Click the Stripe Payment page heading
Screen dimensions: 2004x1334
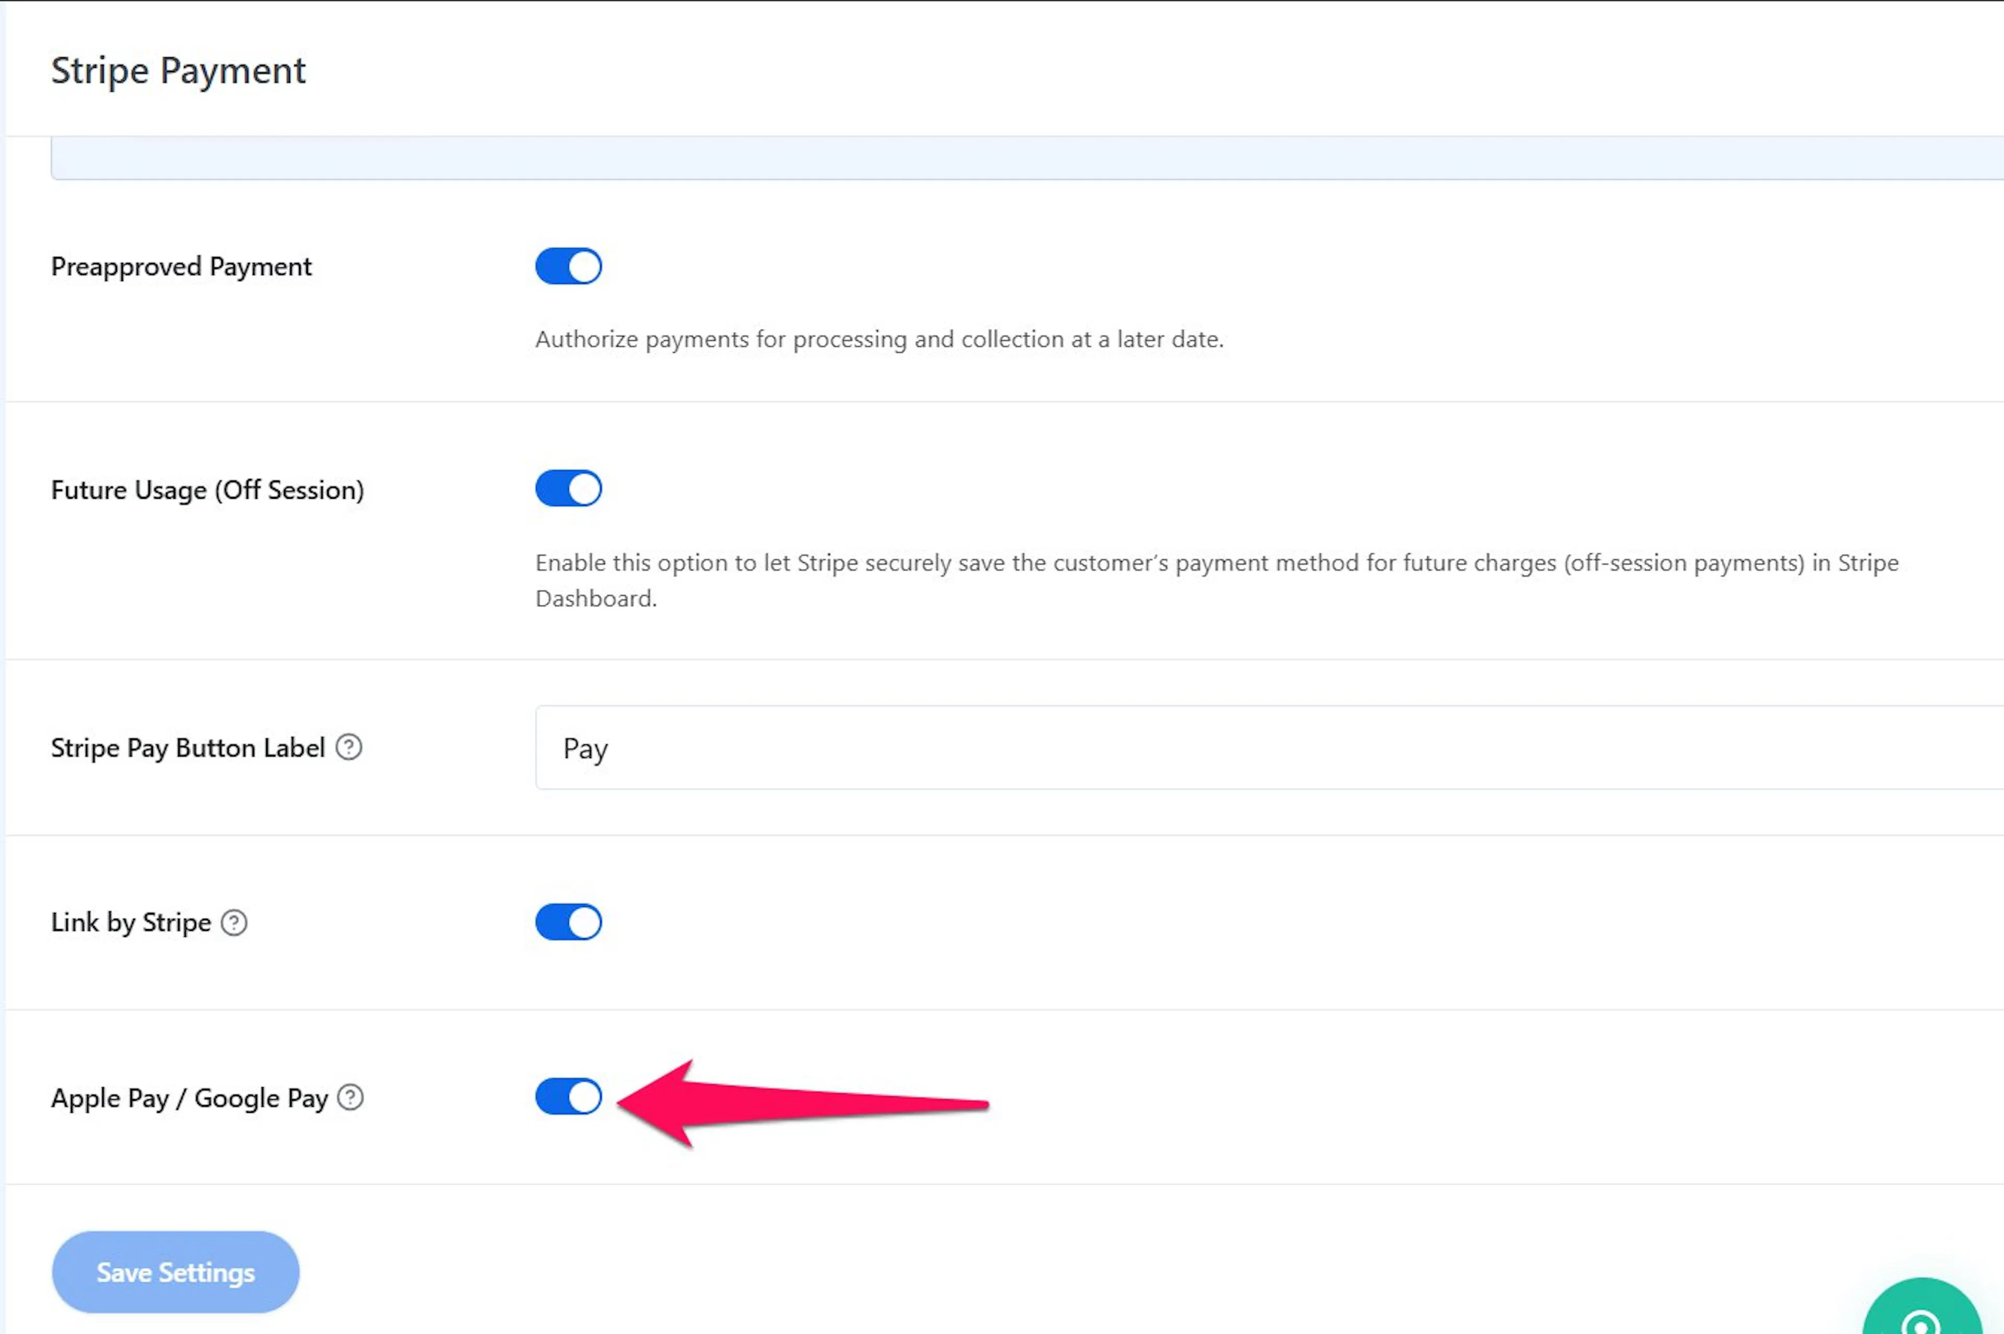pos(178,70)
